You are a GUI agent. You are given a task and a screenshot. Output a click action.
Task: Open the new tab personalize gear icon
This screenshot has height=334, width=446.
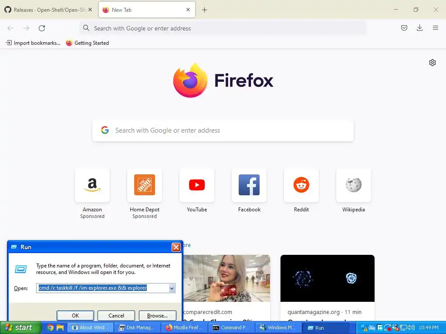[432, 63]
